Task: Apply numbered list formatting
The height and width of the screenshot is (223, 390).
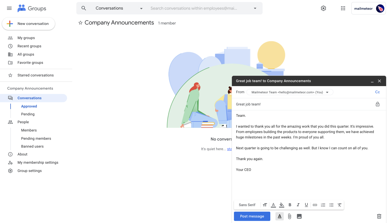Action: (323, 205)
